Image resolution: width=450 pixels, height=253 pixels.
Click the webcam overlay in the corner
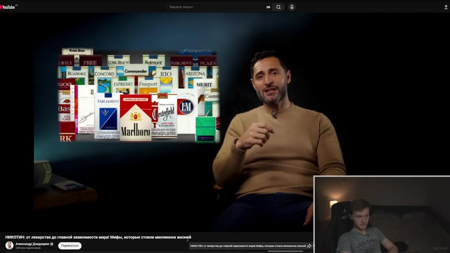coord(382,214)
